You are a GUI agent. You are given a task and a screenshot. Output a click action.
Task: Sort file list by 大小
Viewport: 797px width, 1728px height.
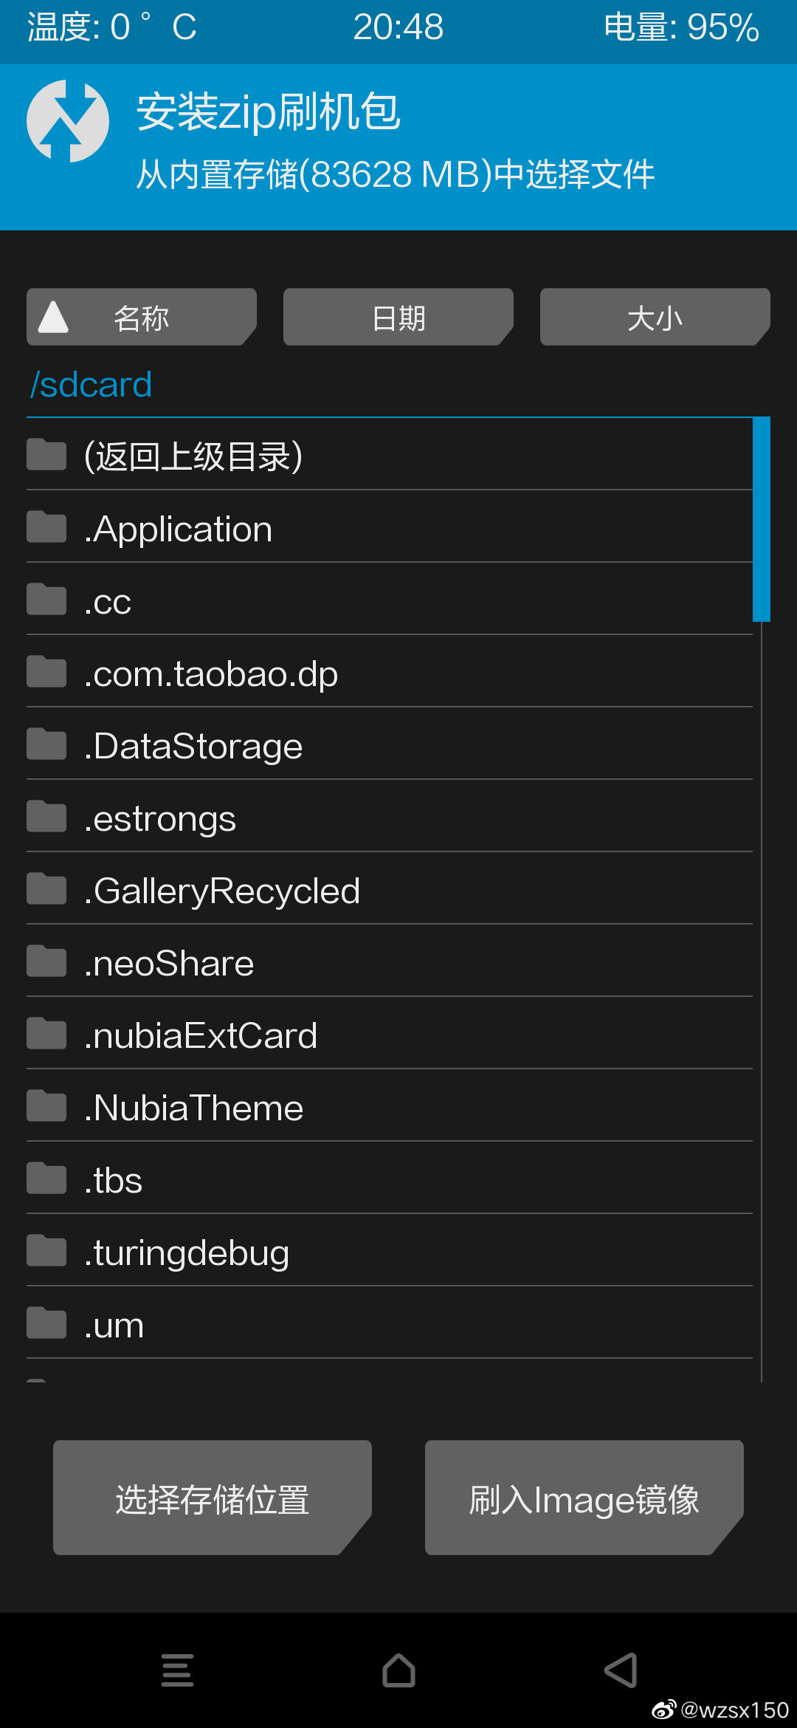pos(655,317)
